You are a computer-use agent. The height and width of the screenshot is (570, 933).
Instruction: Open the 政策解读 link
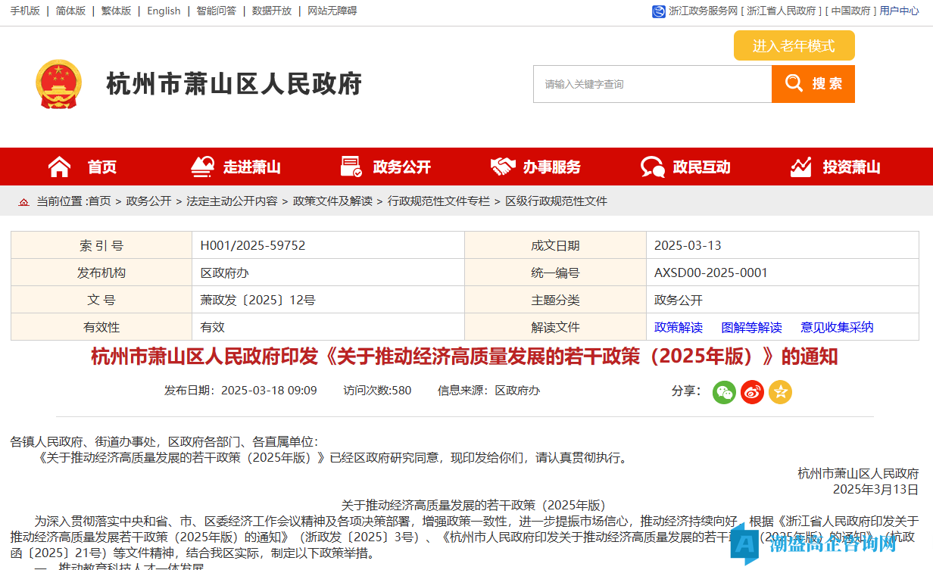coord(679,327)
